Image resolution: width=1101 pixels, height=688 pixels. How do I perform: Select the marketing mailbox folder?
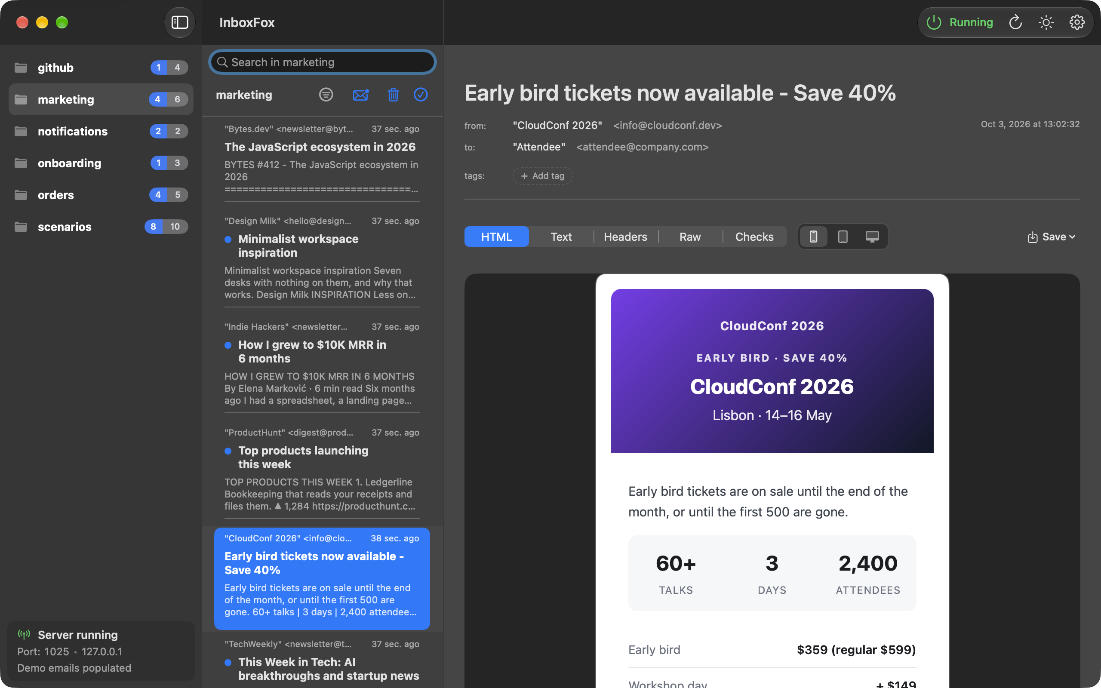(101, 99)
